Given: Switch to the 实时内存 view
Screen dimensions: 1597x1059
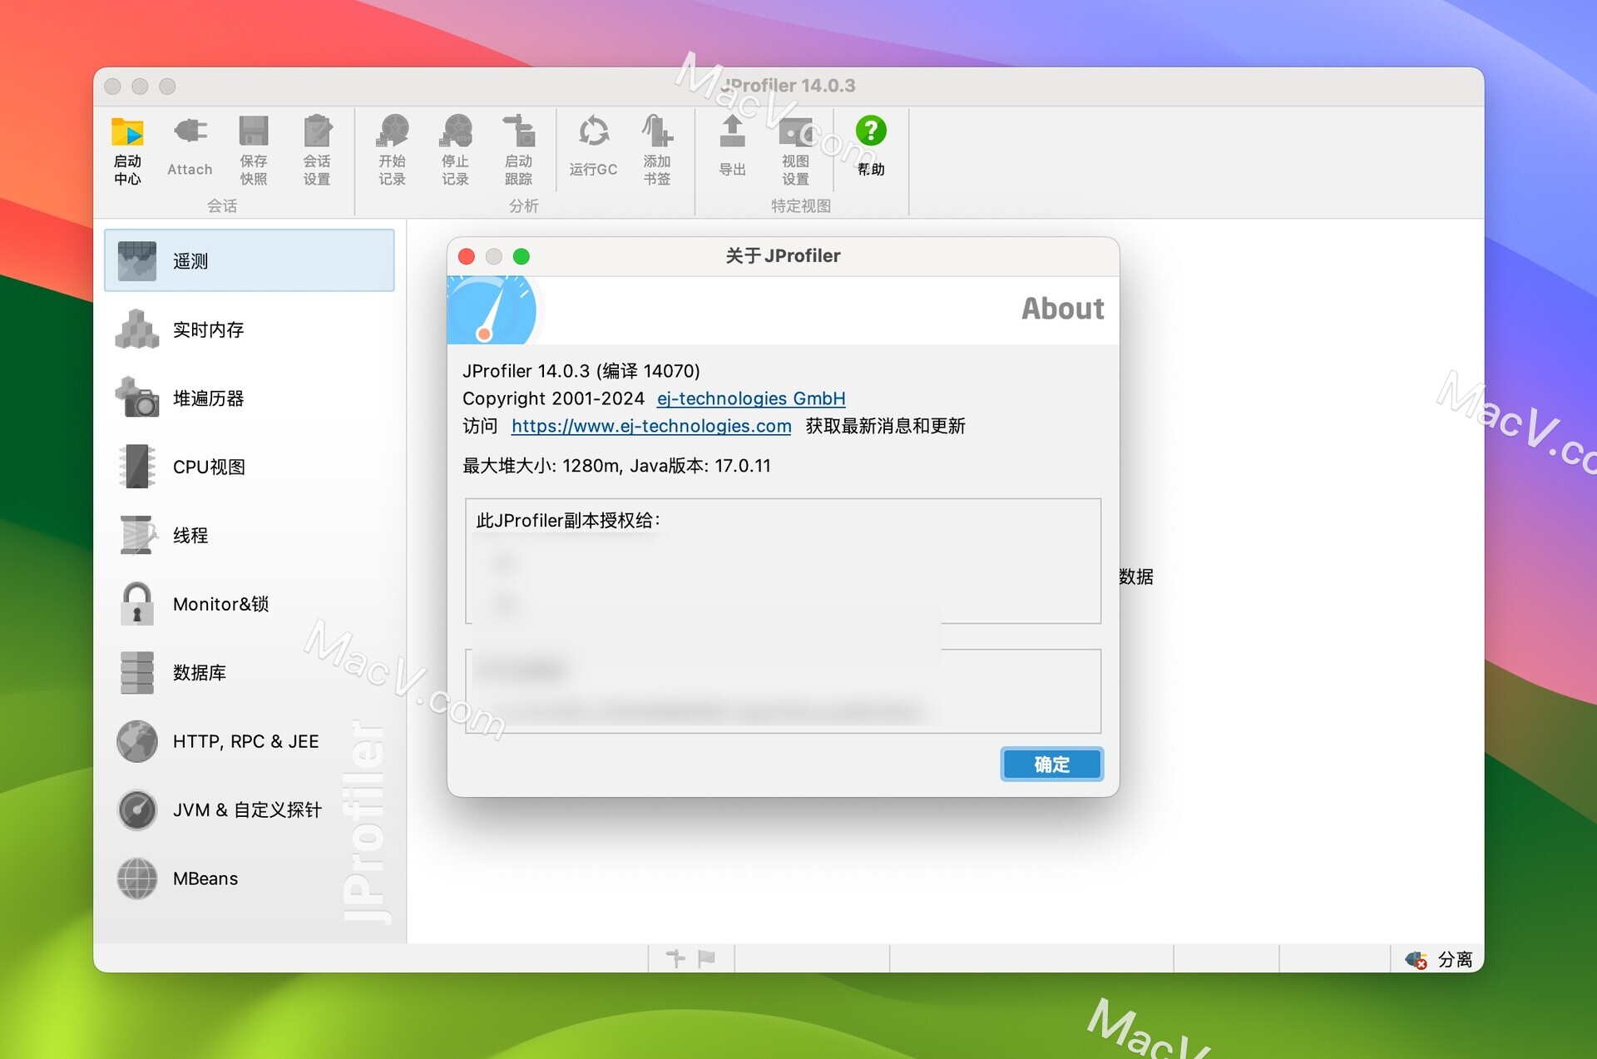Looking at the screenshot, I should tap(207, 329).
